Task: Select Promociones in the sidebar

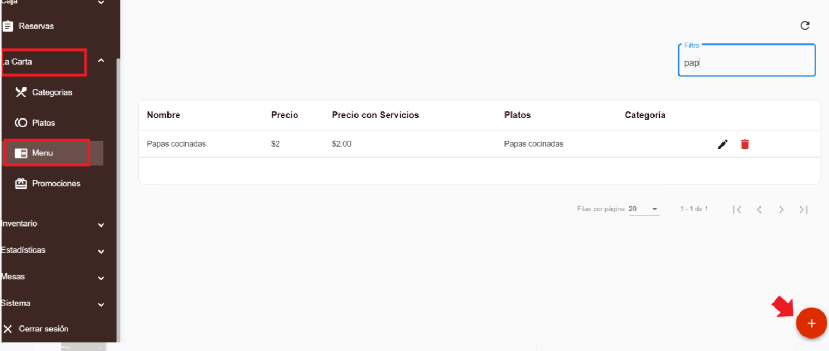Action: pos(55,184)
